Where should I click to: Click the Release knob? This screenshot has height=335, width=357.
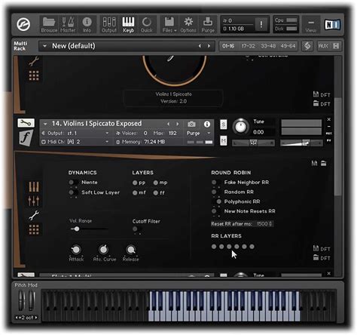pyautogui.click(x=131, y=250)
